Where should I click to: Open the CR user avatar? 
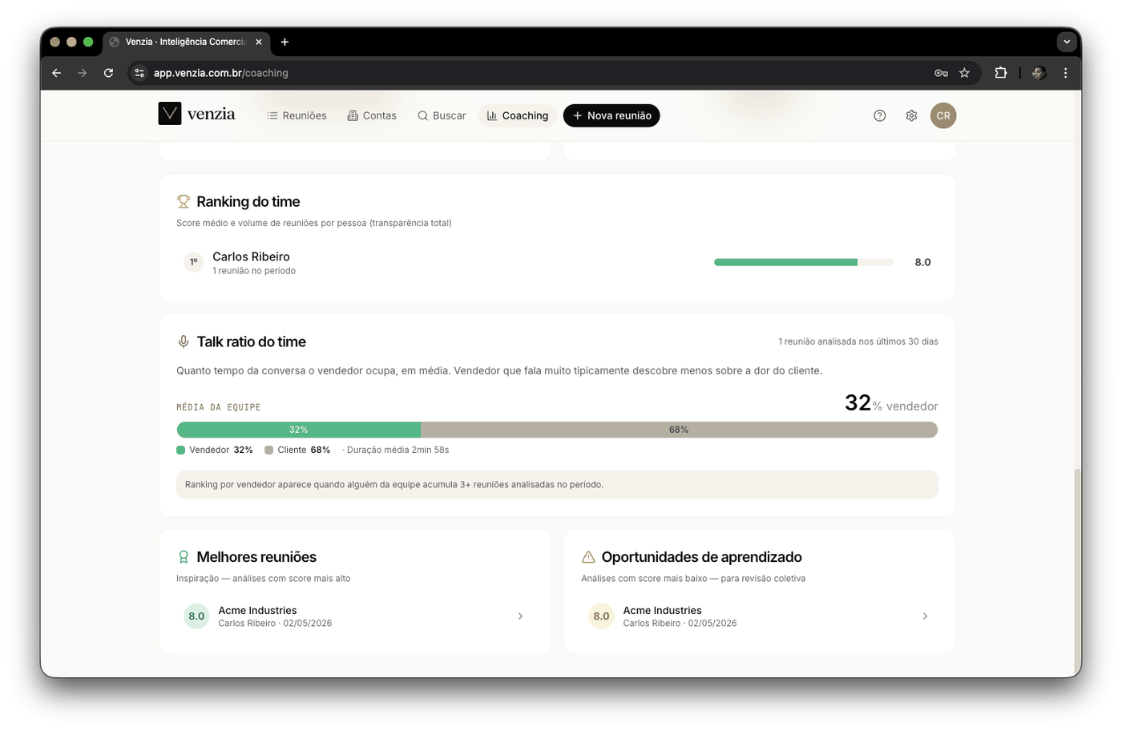943,115
